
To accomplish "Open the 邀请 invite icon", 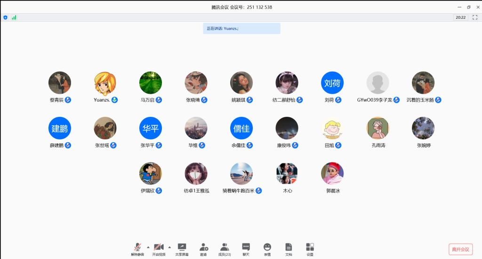I will pyautogui.click(x=203, y=248).
